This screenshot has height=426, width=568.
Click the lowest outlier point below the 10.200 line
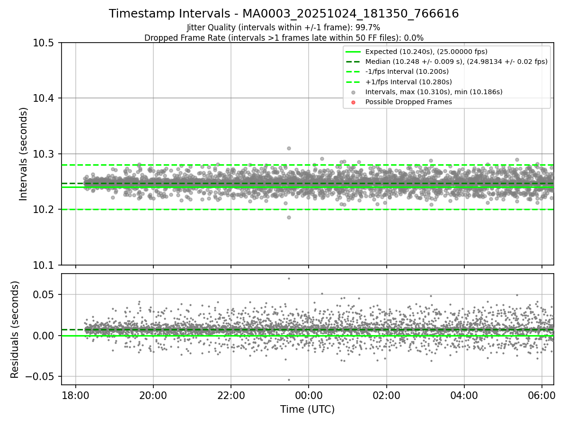[x=289, y=217]
